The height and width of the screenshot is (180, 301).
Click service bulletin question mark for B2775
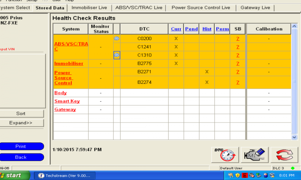(x=238, y=63)
